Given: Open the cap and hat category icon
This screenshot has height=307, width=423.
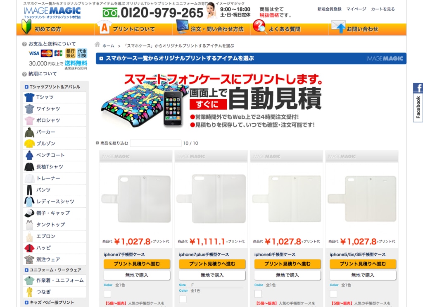Looking at the screenshot, I should click(29, 213).
